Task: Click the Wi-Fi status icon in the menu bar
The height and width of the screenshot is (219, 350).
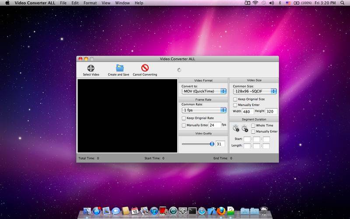Action: point(255,3)
